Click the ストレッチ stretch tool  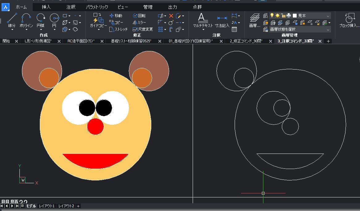click(x=119, y=29)
